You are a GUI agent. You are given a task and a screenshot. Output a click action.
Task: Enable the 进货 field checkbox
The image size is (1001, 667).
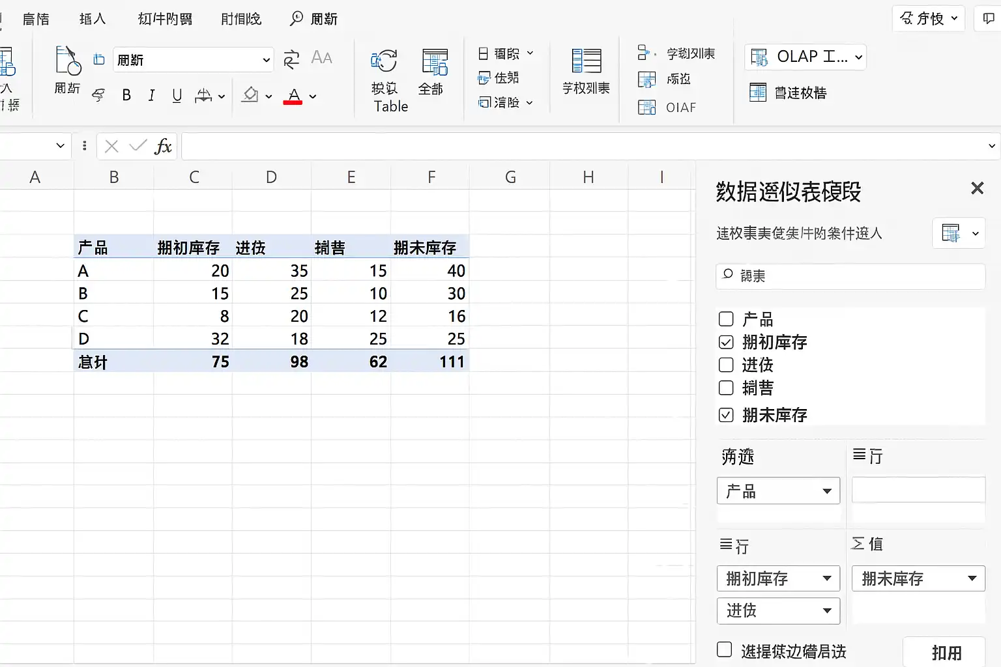726,365
